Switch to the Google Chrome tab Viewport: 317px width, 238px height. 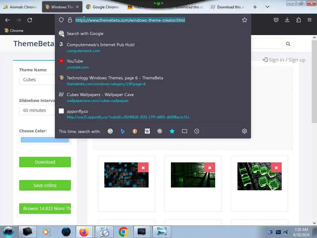tap(102, 7)
